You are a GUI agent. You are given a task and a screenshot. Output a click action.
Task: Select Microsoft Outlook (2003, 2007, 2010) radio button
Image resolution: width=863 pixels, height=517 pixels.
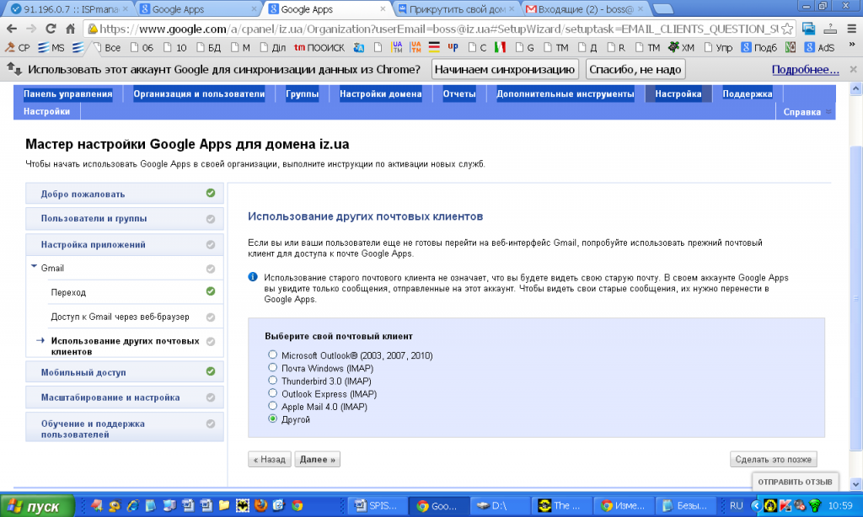tap(272, 354)
